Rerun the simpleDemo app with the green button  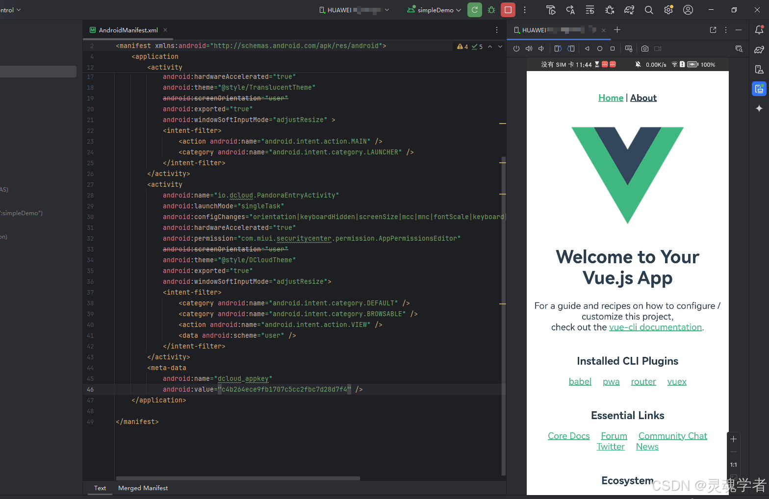(x=475, y=10)
